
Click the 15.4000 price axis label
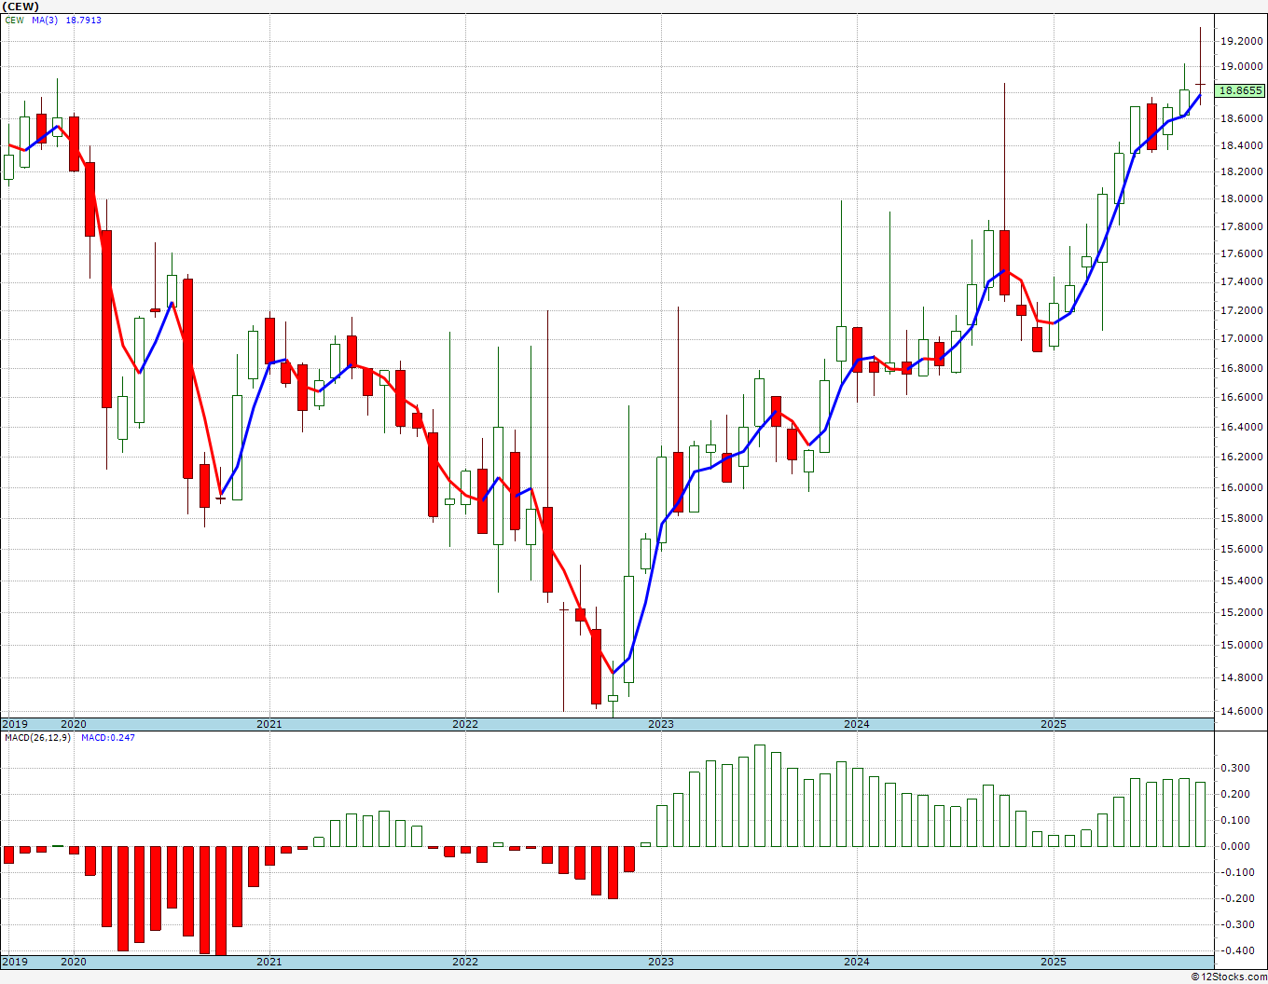pyautogui.click(x=1242, y=581)
